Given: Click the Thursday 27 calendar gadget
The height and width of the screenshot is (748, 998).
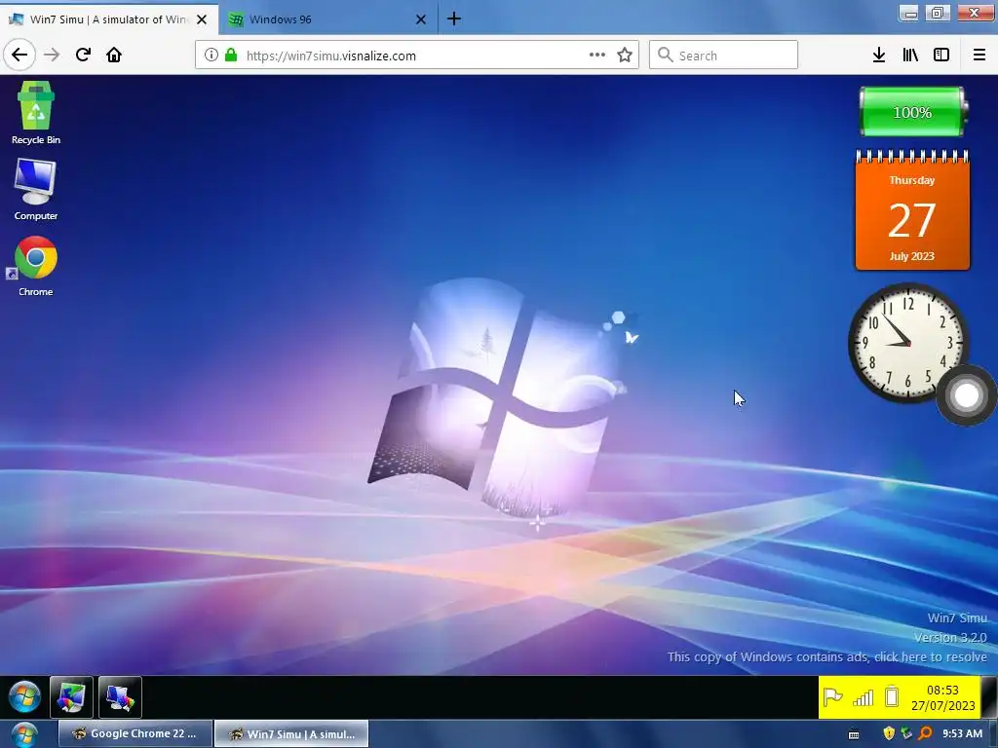Looking at the screenshot, I should 912,210.
